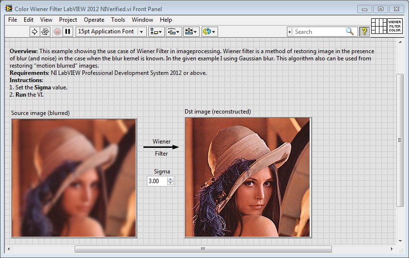Click the Abort Execution stop button
The image size is (409, 258).
[57, 32]
